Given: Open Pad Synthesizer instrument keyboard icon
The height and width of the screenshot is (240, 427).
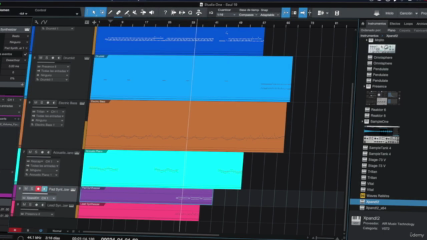Looking at the screenshot, I should 73,189.
